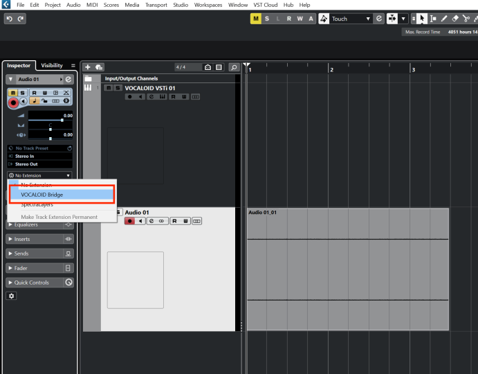Open track presets icon next to plus button
Image resolution: width=478 pixels, height=374 pixels.
[x=99, y=67]
